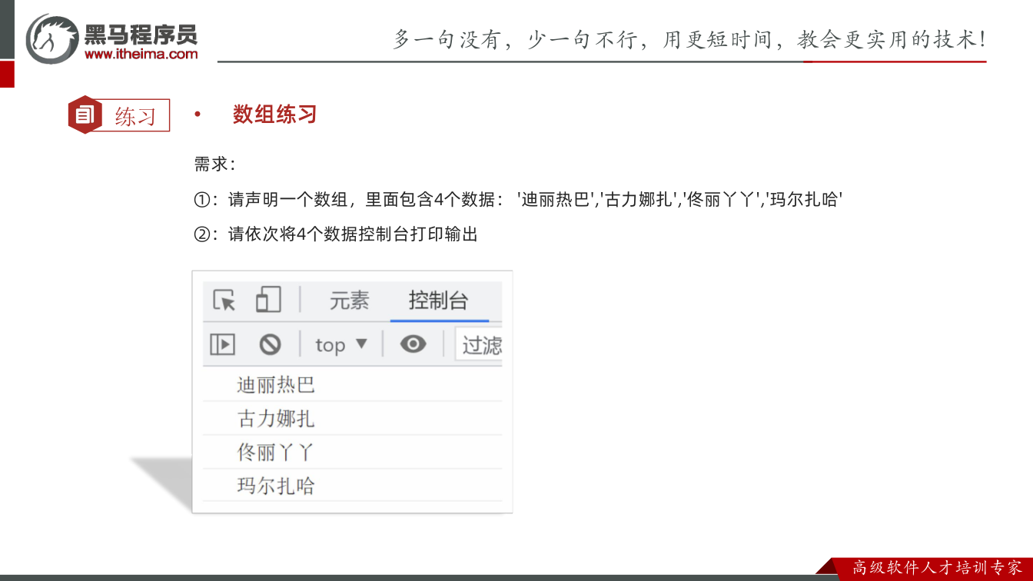Open the top context dropdown
The width and height of the screenshot is (1033, 581).
click(341, 345)
